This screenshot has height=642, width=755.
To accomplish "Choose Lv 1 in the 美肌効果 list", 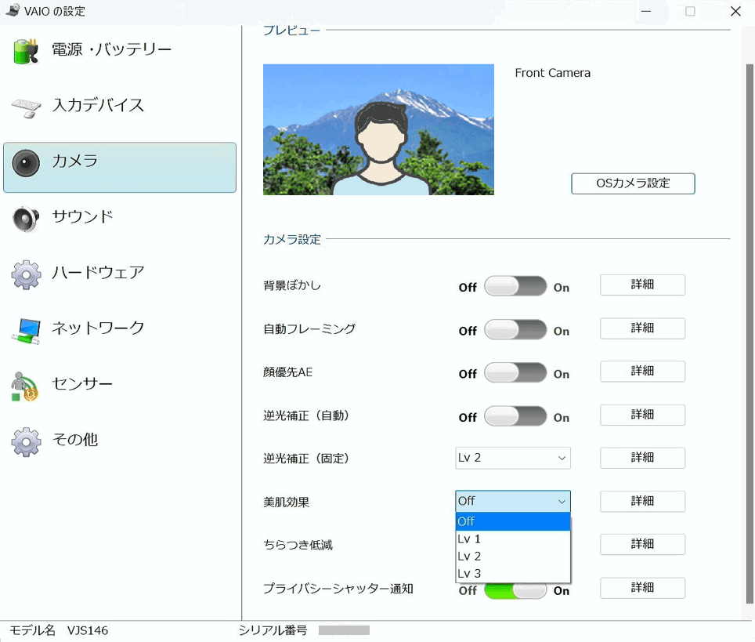I will click(513, 539).
